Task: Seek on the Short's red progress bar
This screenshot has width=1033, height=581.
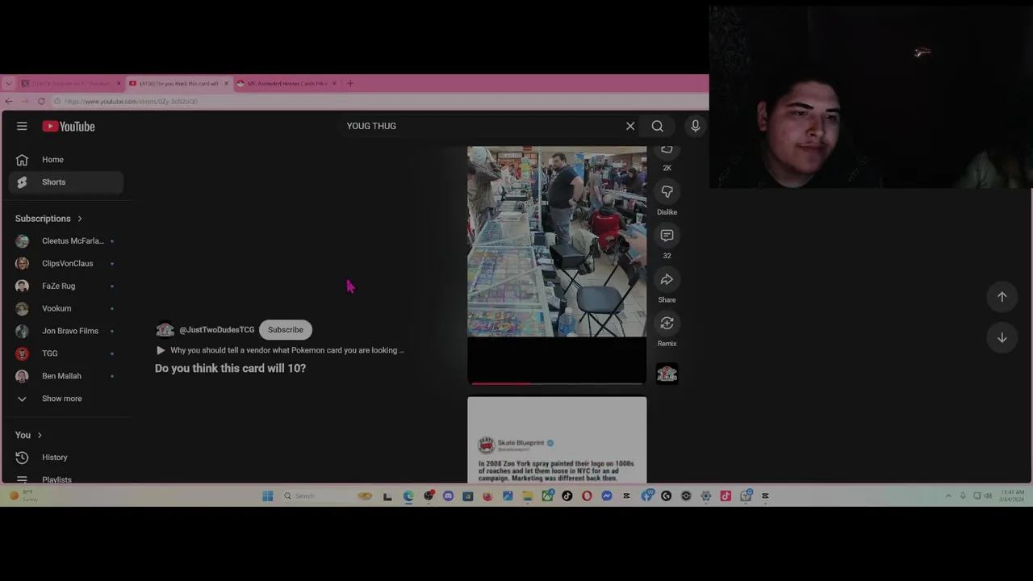Action: coord(557,383)
